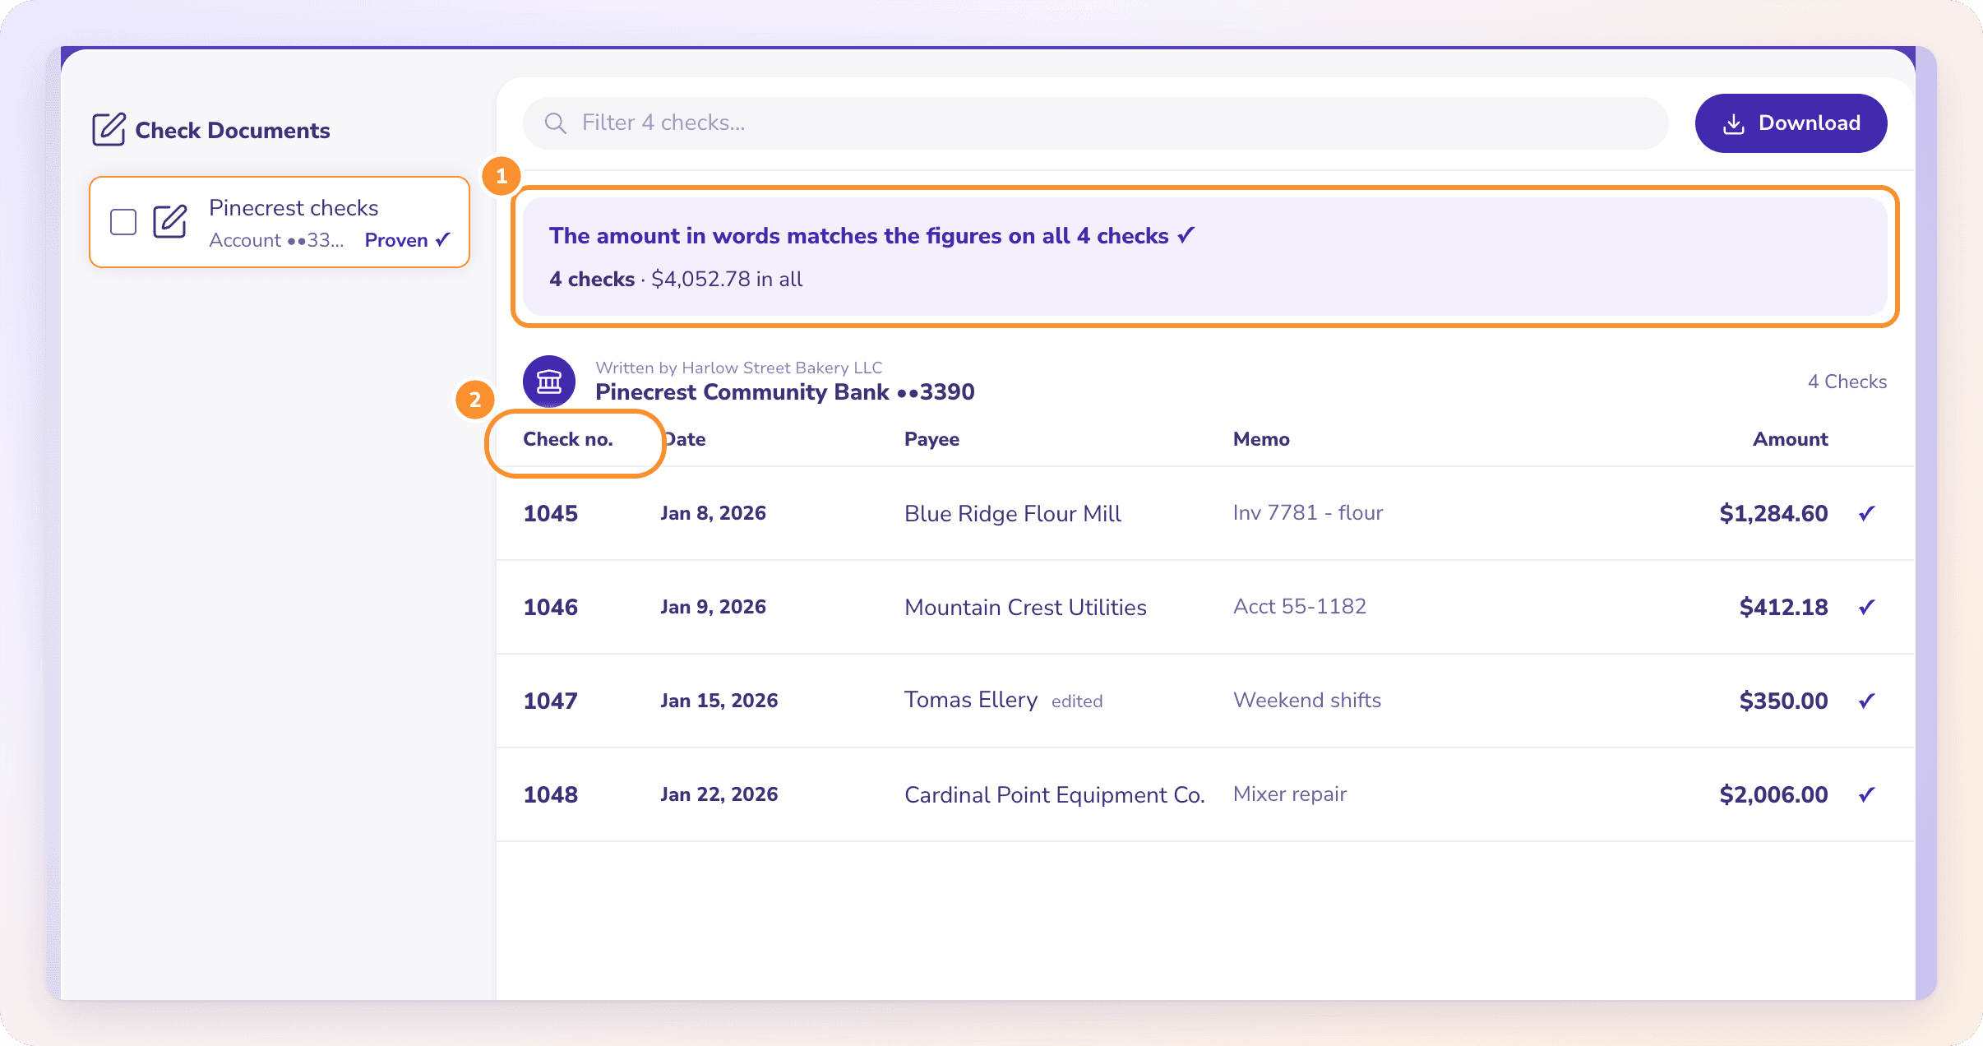This screenshot has width=1983, height=1046.
Task: Click payee Blue Ridge Flour Mill
Action: pos(1013,513)
